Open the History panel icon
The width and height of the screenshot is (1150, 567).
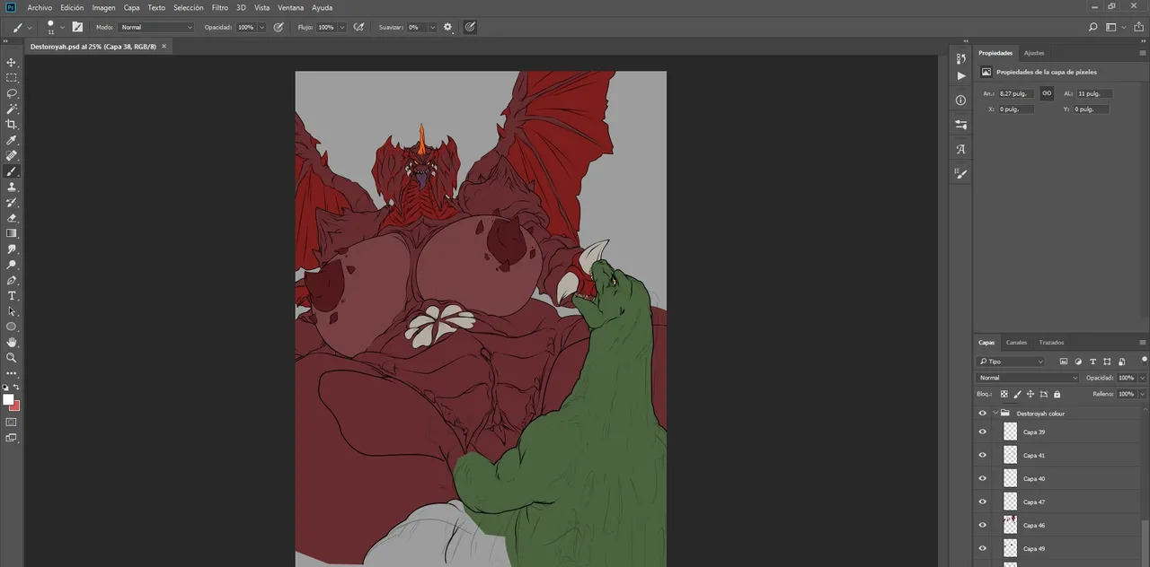[960, 58]
